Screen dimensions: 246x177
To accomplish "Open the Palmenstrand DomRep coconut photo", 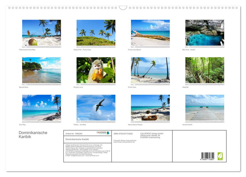I will tap(41, 33).
